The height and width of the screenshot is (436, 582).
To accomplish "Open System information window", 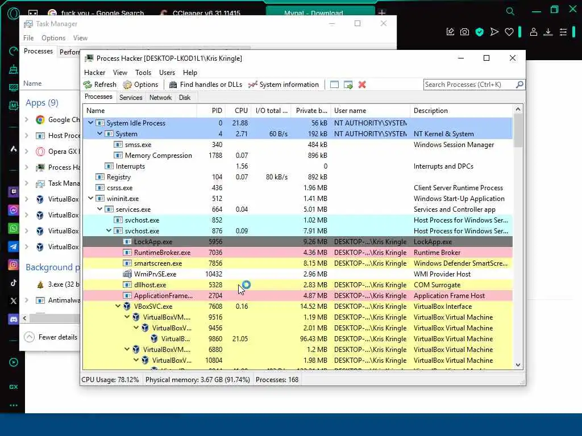I will (x=284, y=85).
